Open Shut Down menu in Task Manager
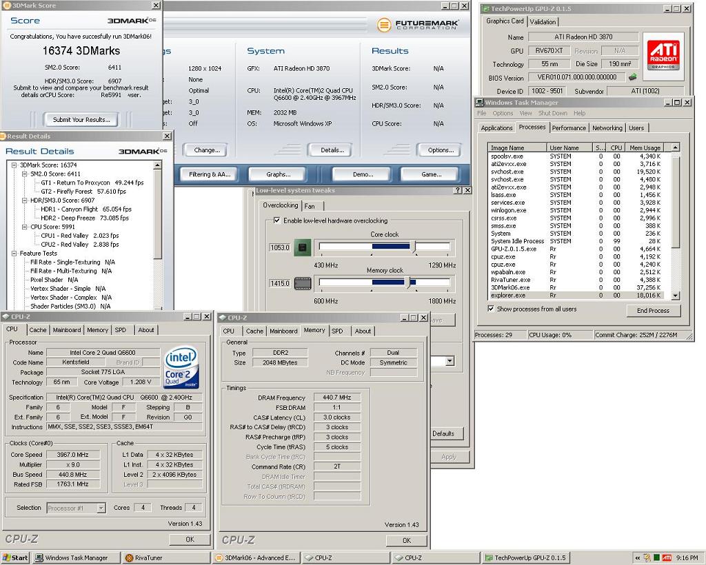 [x=552, y=114]
